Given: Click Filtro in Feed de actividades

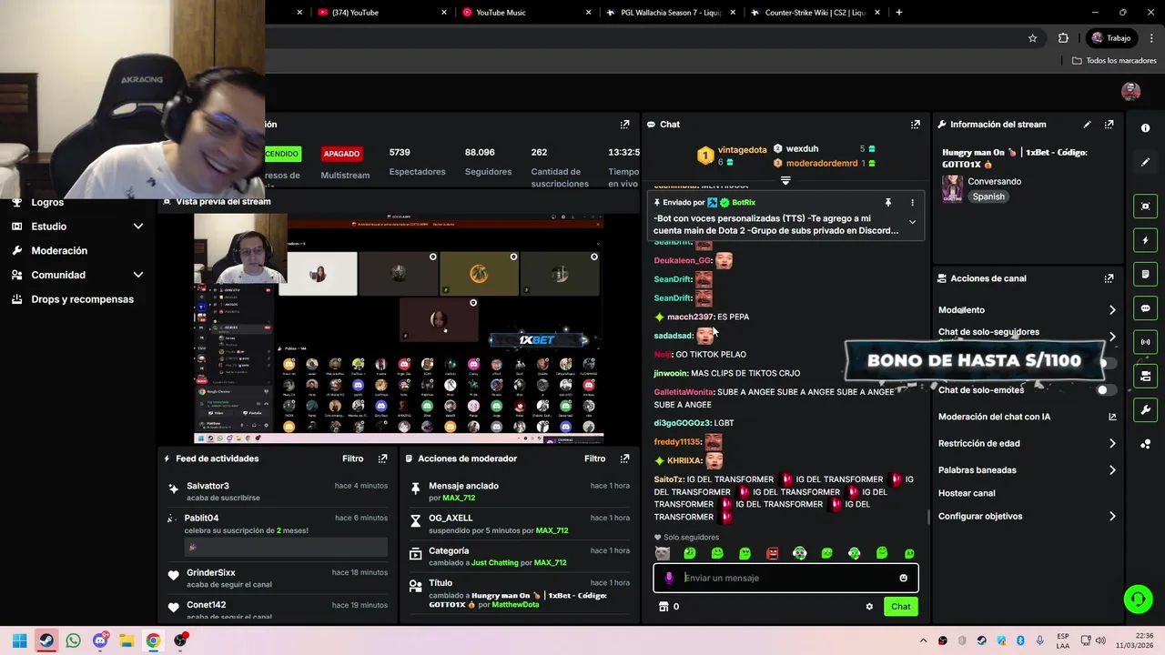Looking at the screenshot, I should [352, 458].
